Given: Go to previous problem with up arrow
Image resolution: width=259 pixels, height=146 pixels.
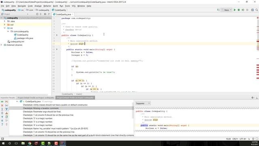Looking at the screenshot, I should pos(2,117).
